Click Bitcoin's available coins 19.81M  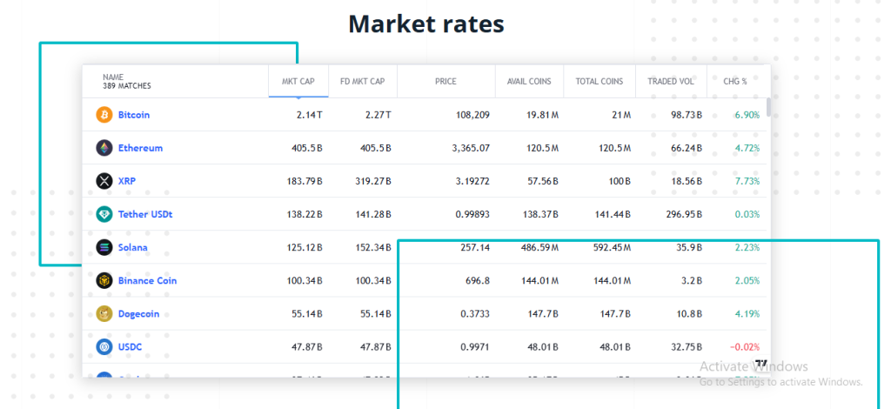[543, 115]
